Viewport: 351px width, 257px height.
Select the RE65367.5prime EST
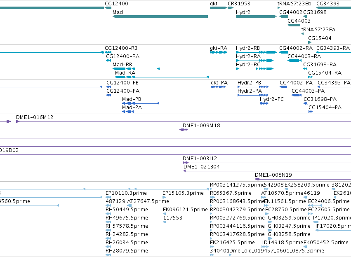point(212,197)
